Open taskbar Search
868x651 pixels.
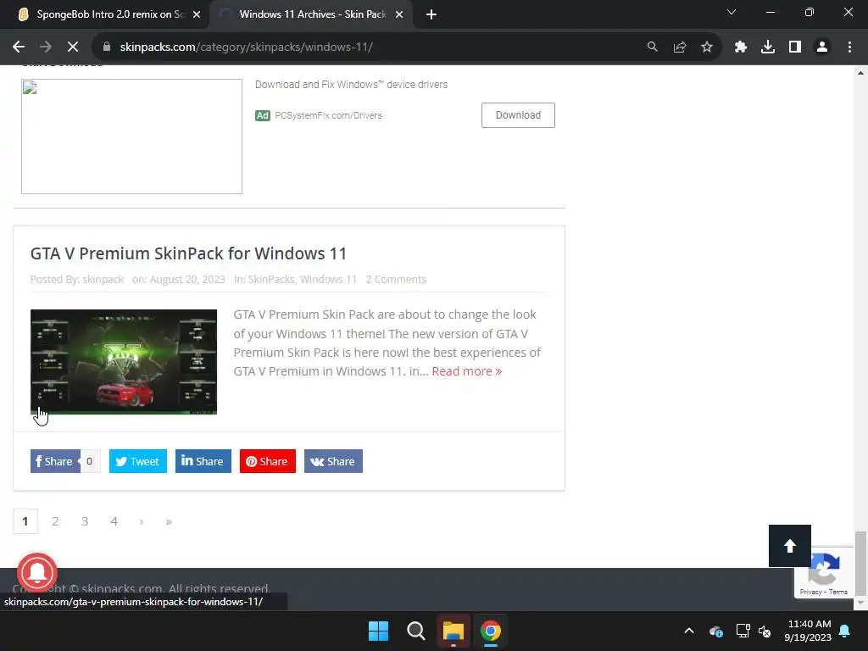pos(415,631)
